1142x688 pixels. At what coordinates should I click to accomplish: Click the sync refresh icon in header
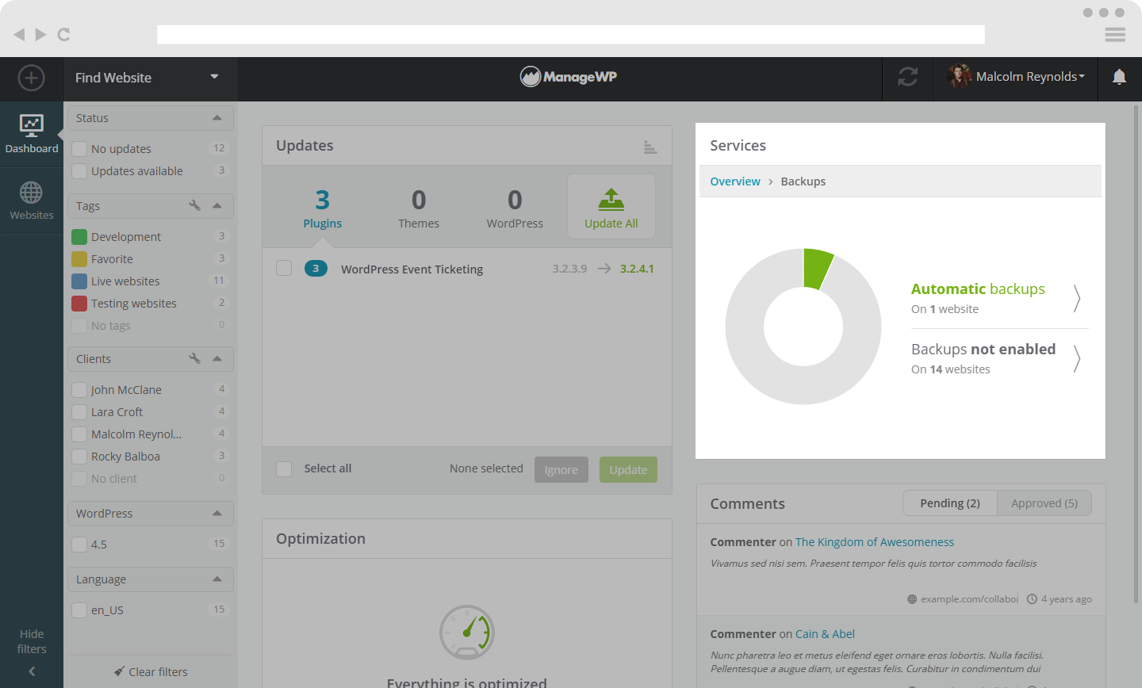click(908, 77)
